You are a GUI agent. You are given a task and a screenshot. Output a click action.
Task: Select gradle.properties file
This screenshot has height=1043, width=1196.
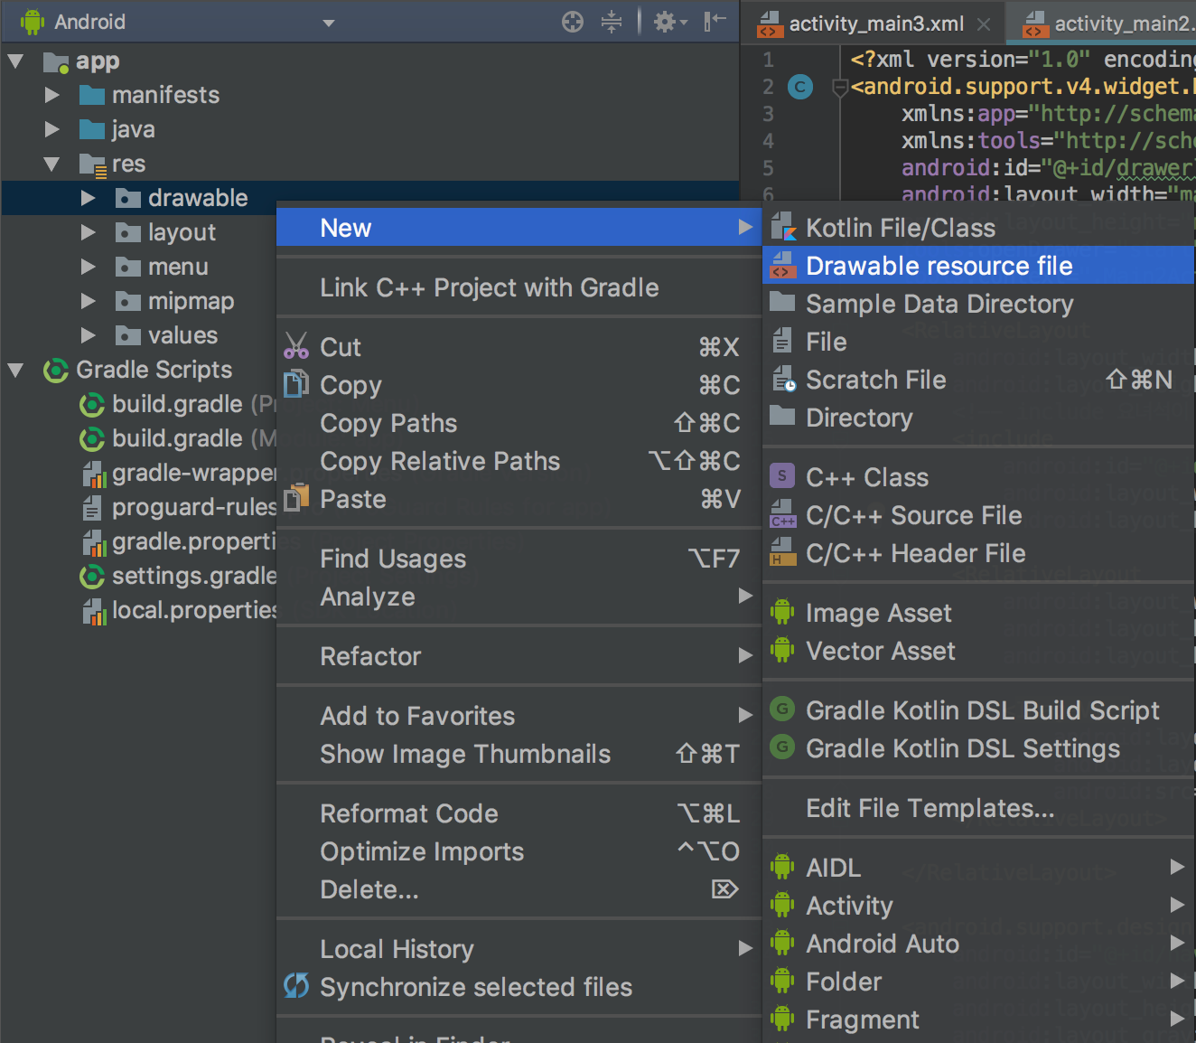tap(194, 541)
